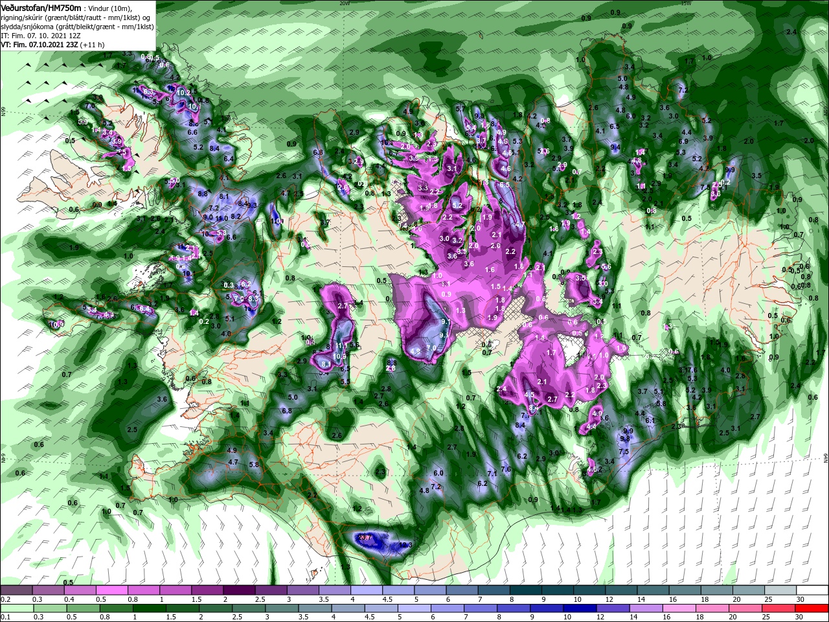Viewport: 829px width, 622px height.
Task: Click the 10.9 precipitation value on map
Action: (x=341, y=356)
